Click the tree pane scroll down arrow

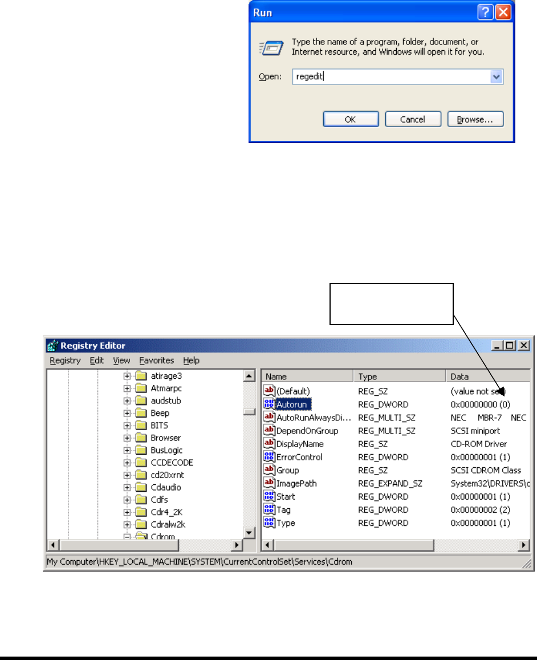click(249, 533)
